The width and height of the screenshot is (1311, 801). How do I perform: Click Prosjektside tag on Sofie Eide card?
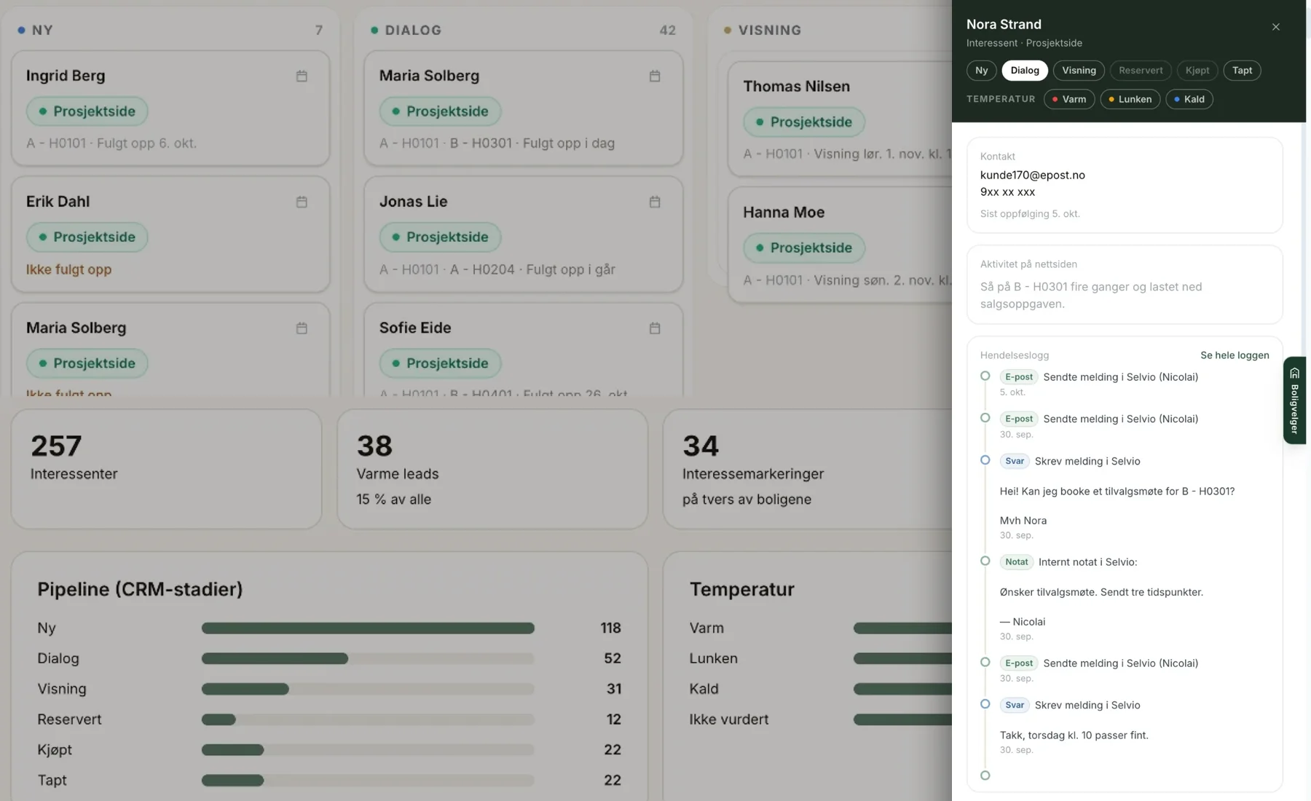(x=440, y=363)
